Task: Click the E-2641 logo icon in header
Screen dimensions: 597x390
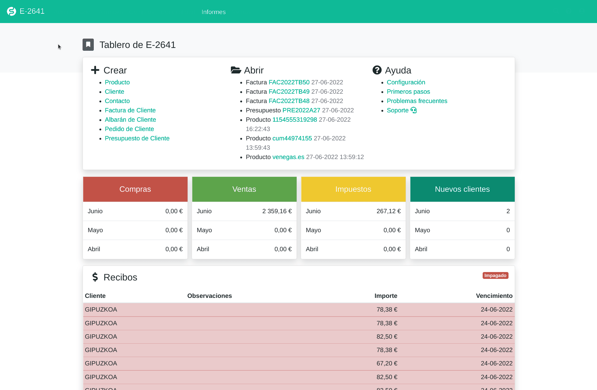Action: (12, 12)
